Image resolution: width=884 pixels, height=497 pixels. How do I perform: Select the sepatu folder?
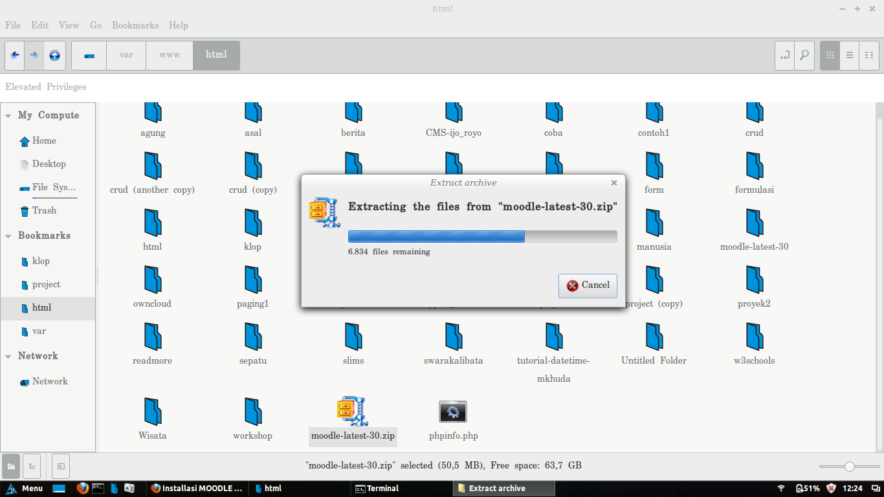[253, 337]
